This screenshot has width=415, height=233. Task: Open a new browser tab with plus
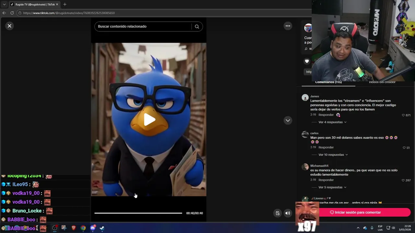click(x=65, y=4)
